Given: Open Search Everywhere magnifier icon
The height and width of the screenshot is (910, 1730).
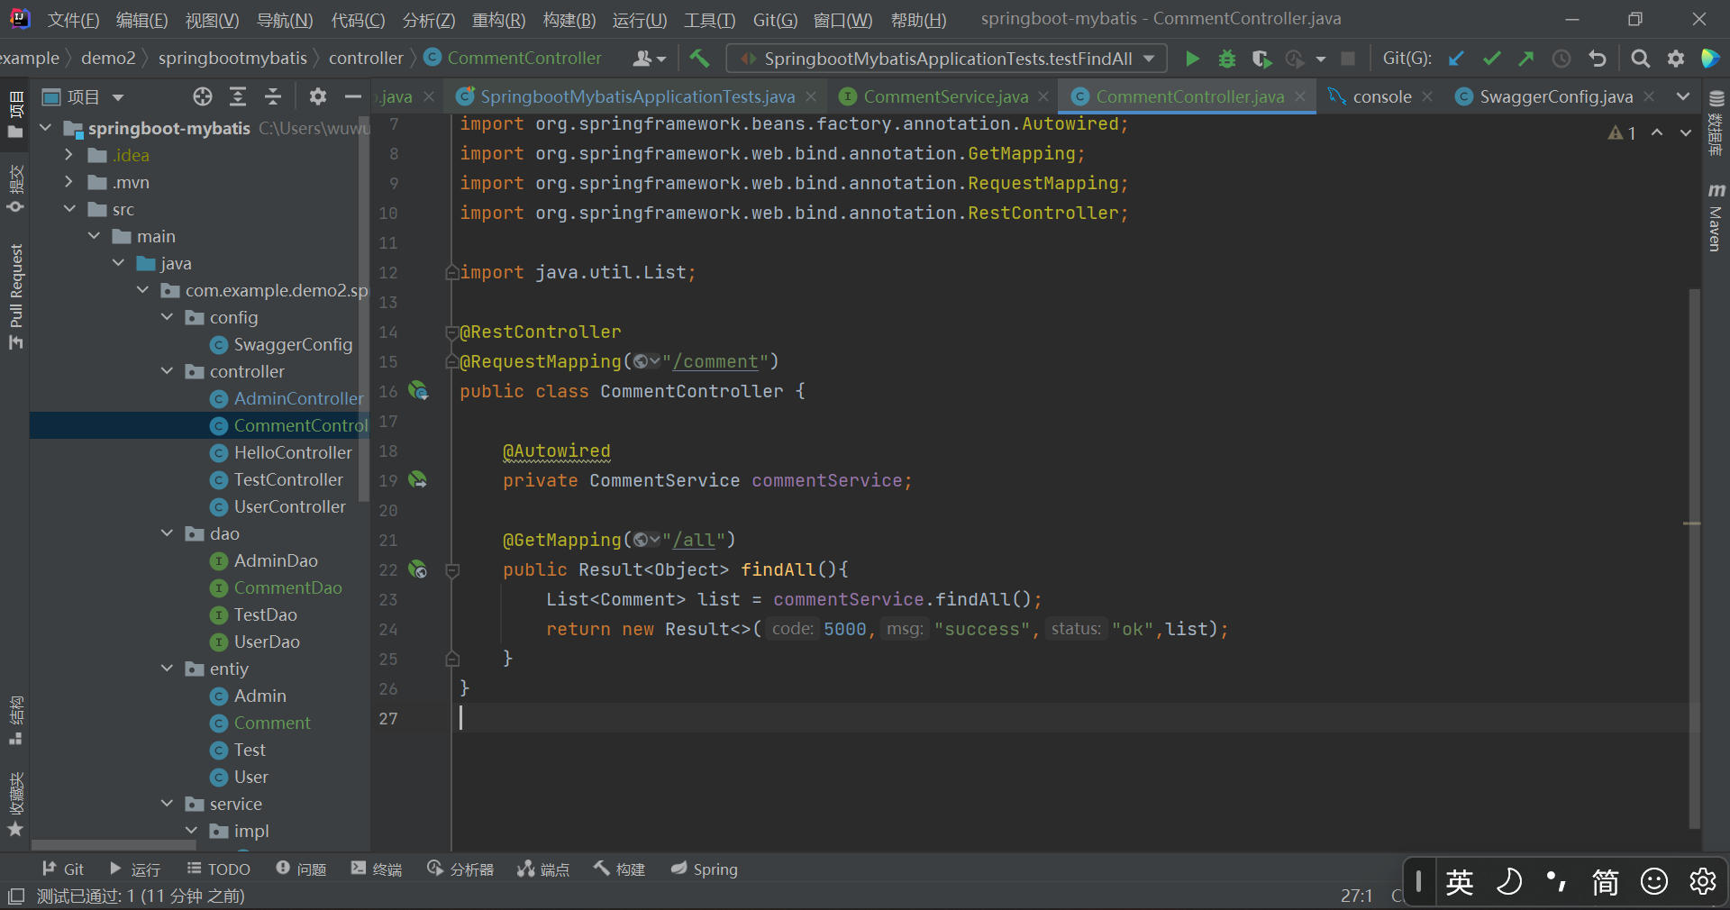Looking at the screenshot, I should click(x=1640, y=59).
